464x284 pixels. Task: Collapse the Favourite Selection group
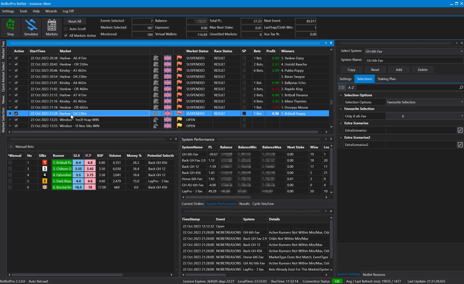point(341,109)
